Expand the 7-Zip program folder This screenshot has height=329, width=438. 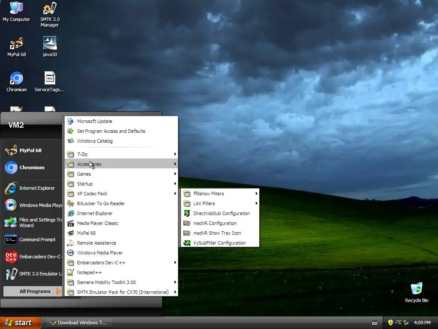point(121,154)
